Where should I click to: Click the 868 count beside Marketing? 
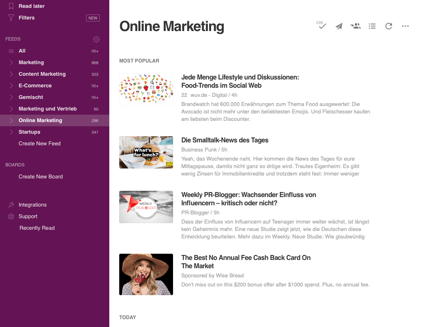[x=95, y=63]
